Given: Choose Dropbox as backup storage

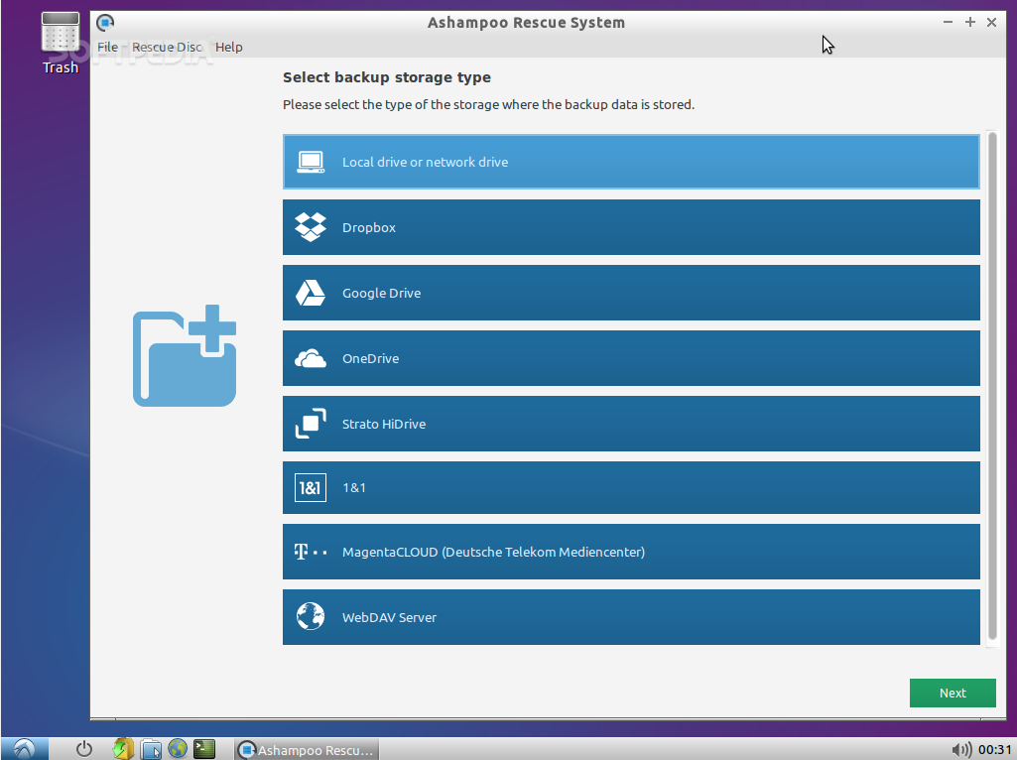Looking at the screenshot, I should 631,227.
